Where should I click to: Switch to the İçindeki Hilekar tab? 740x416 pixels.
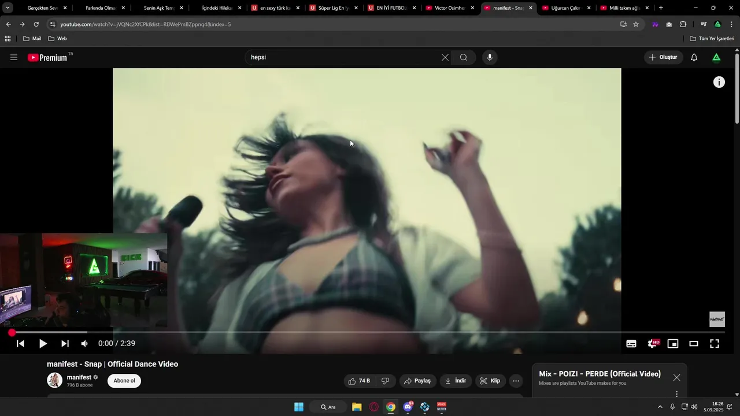[x=217, y=8]
